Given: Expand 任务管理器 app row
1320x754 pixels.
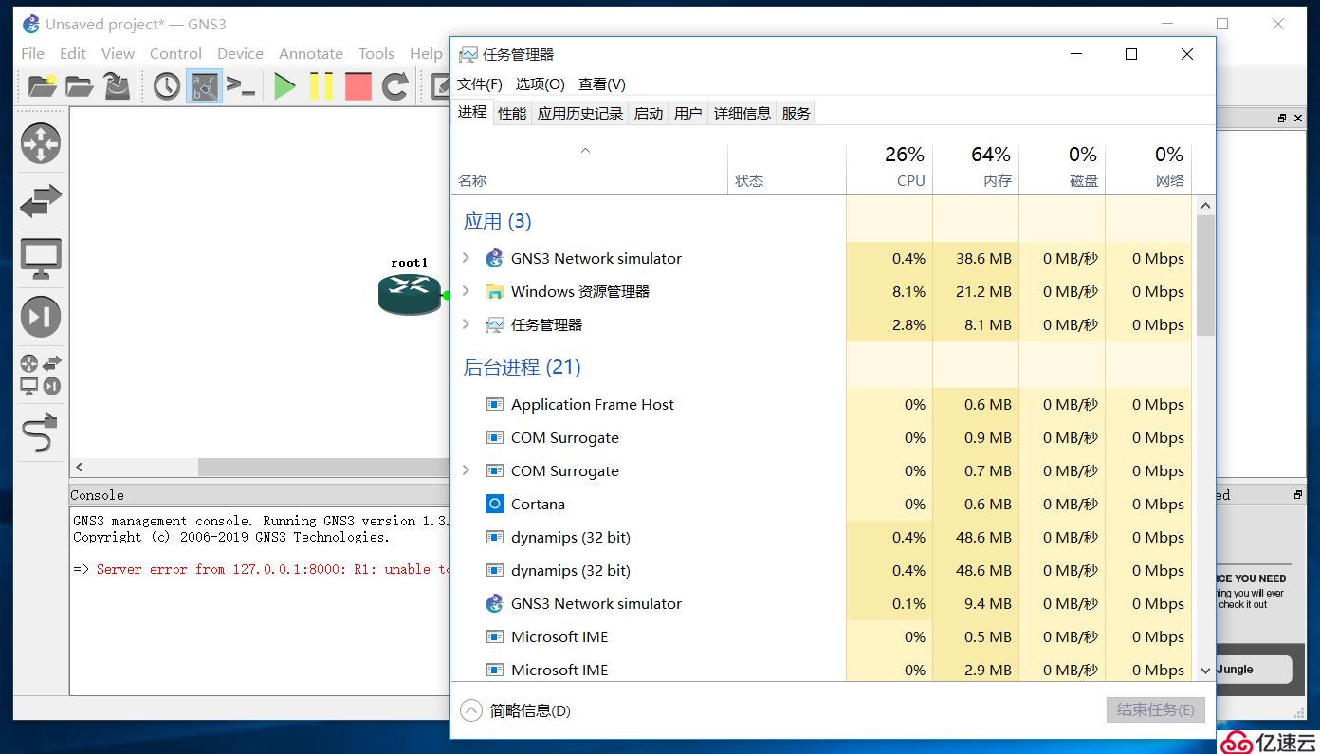Looking at the screenshot, I should 466,324.
